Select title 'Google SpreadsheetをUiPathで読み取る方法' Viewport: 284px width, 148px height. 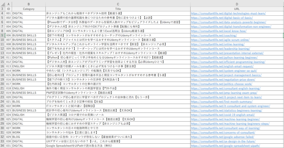coord(118,146)
